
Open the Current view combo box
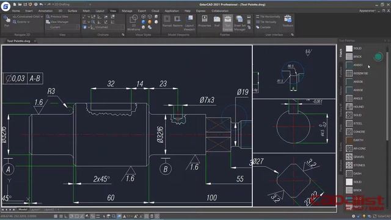[62, 27]
